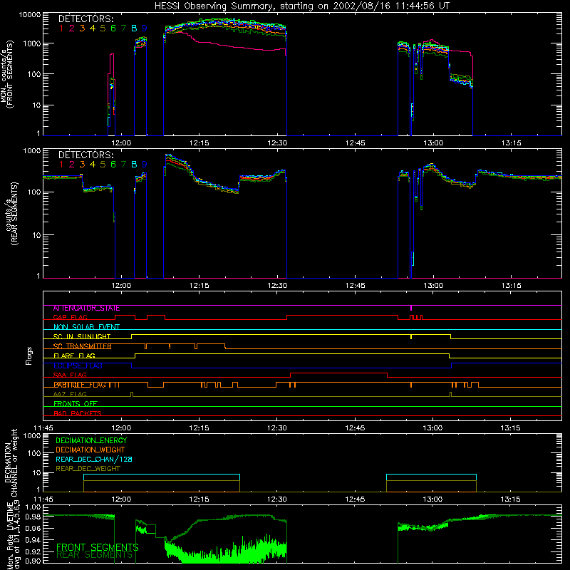Screen dimensions: 570x570
Task: Click the SC_IN_SUNLIGHT flag label
Action: pos(82,336)
